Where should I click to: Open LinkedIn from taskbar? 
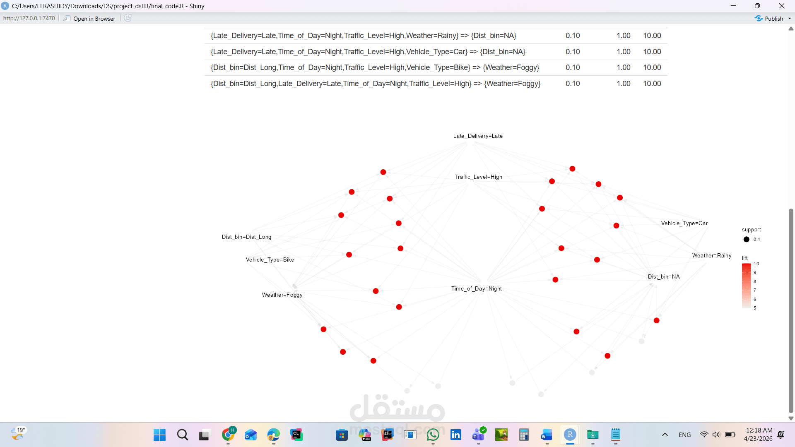456,435
